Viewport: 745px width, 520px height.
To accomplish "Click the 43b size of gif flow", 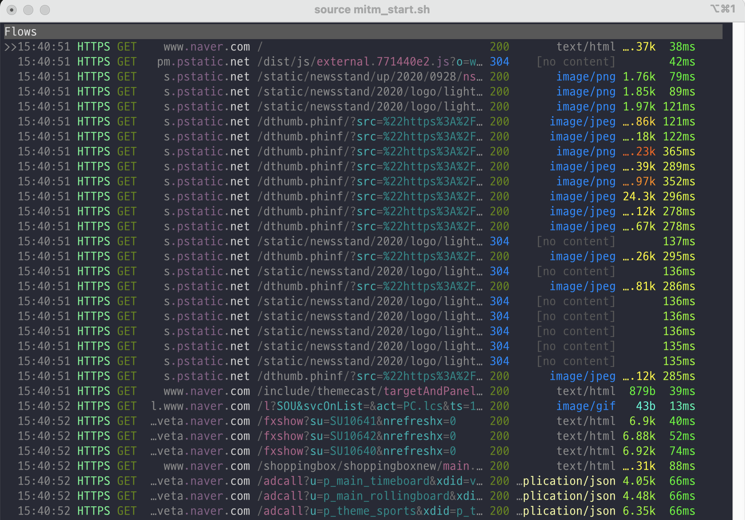I will [x=646, y=406].
